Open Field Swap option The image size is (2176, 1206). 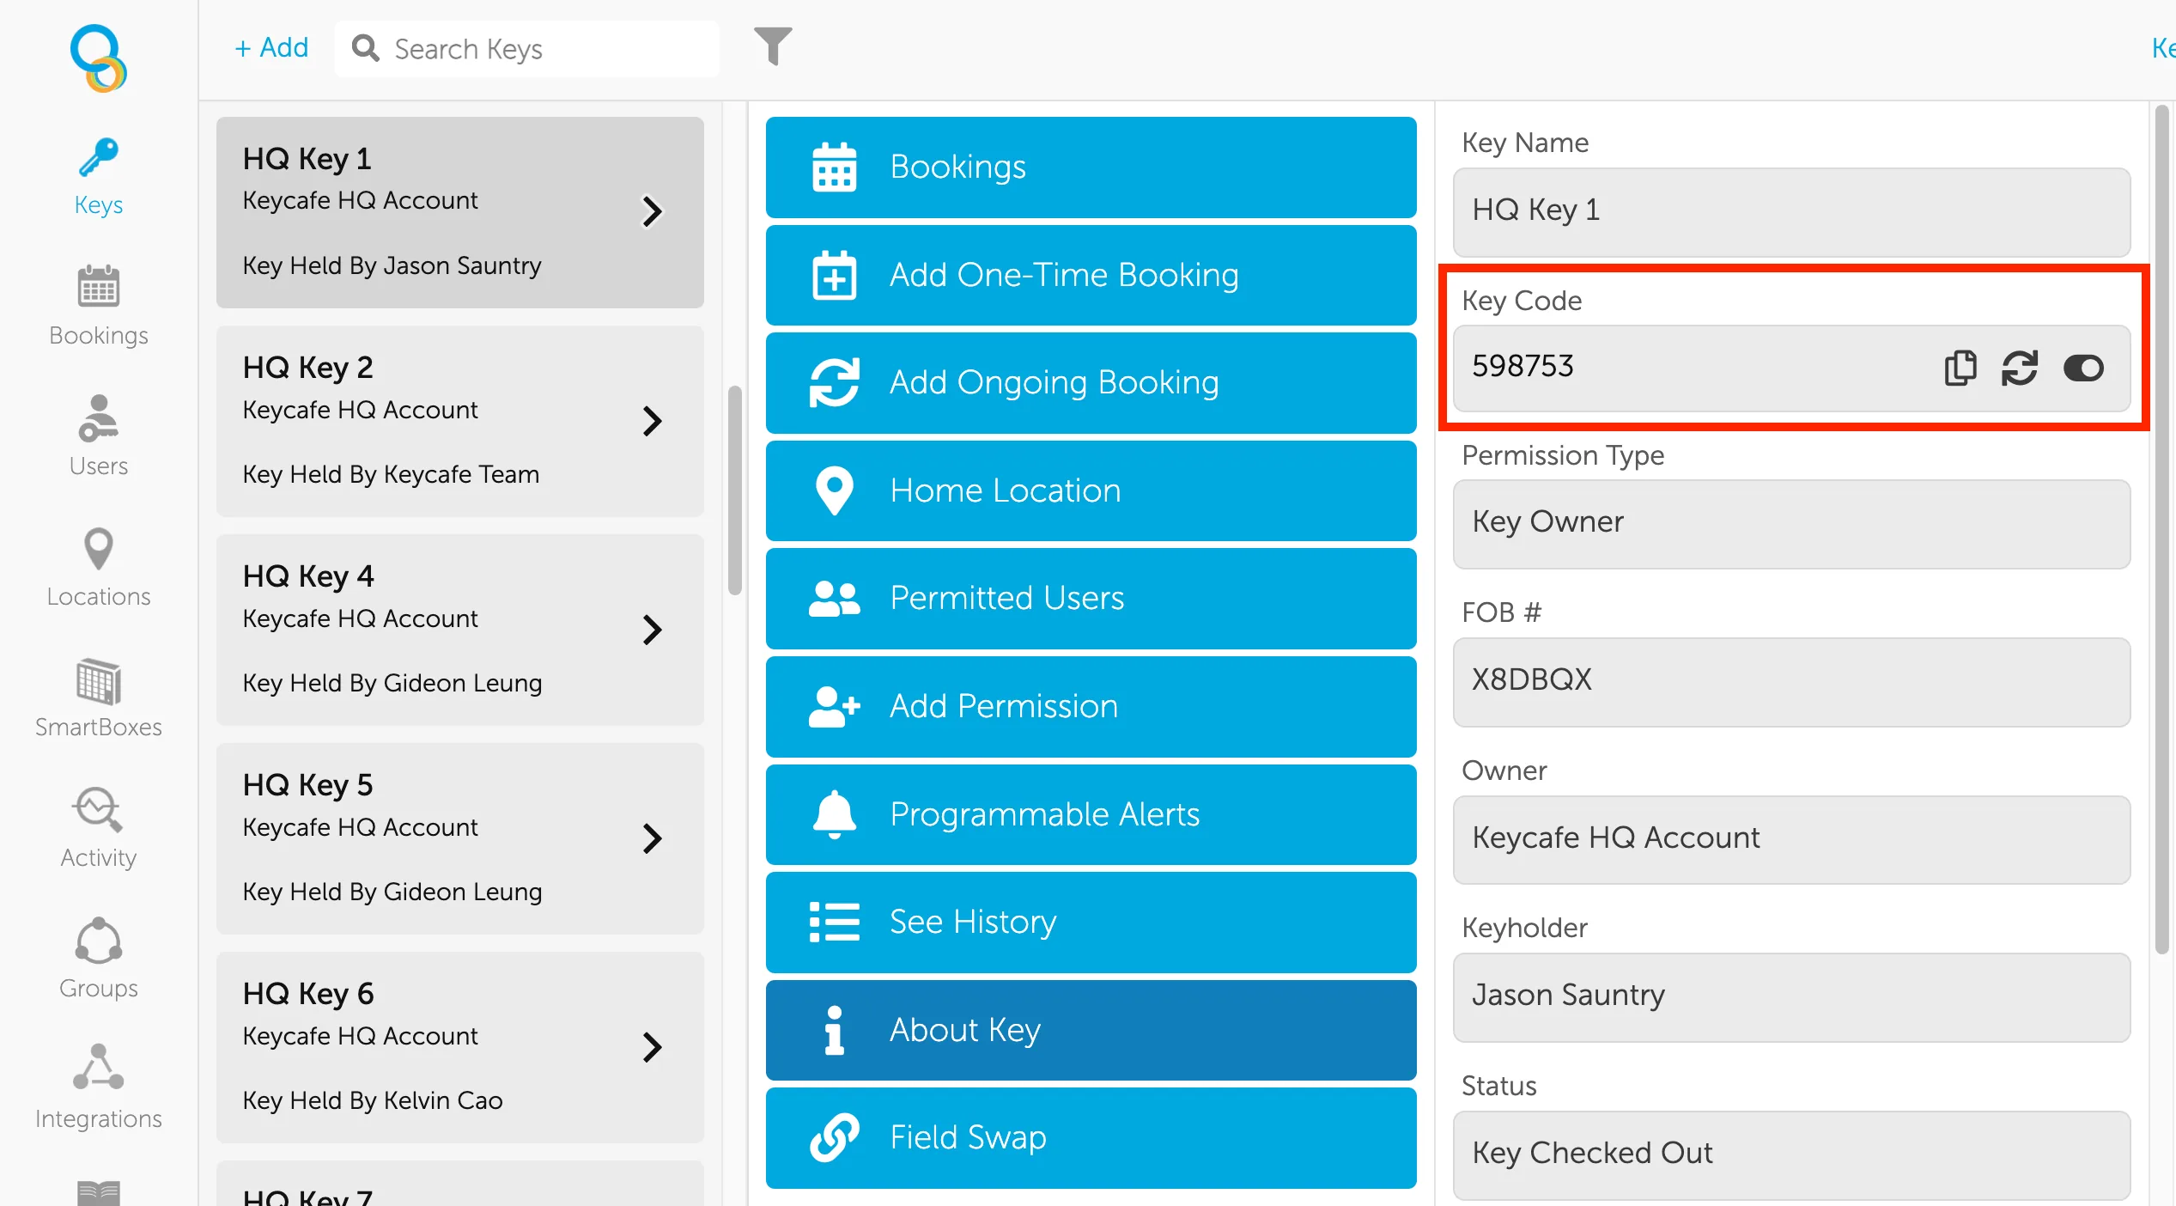point(1091,1138)
